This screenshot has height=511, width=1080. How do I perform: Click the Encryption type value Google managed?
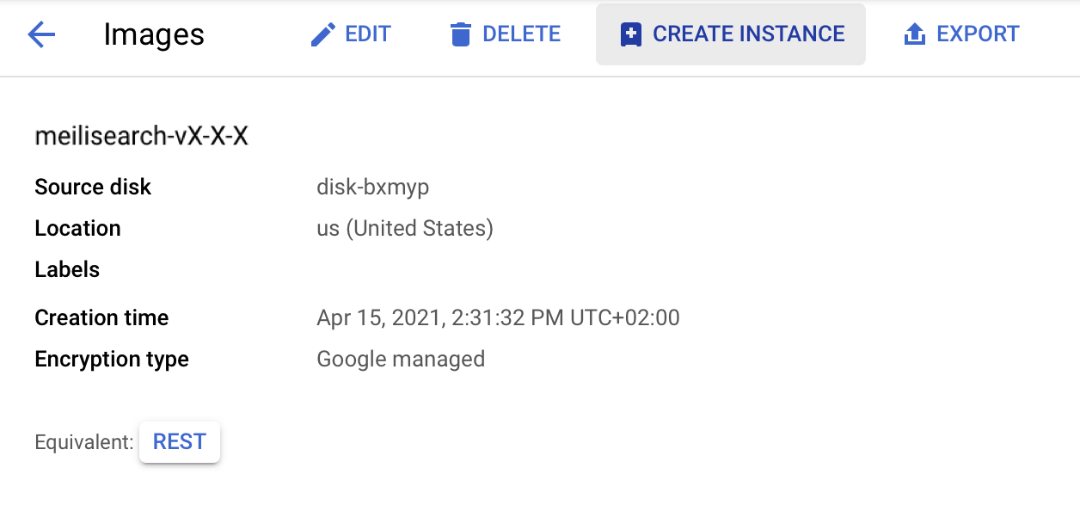(x=402, y=359)
